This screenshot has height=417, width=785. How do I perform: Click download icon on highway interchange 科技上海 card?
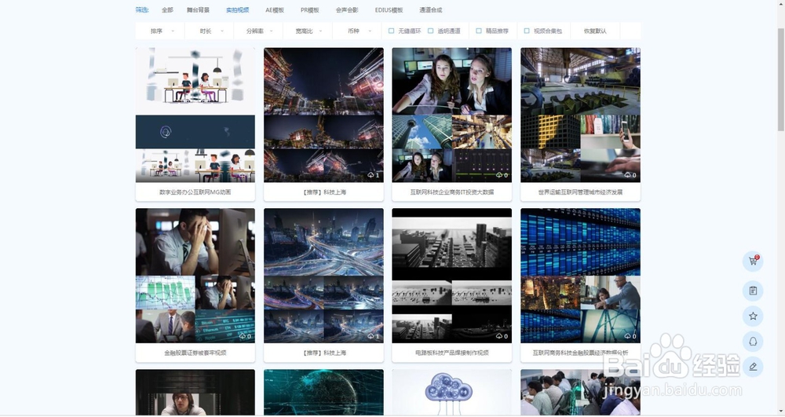click(371, 336)
